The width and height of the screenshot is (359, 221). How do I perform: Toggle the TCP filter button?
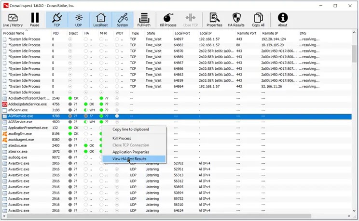click(x=57, y=20)
